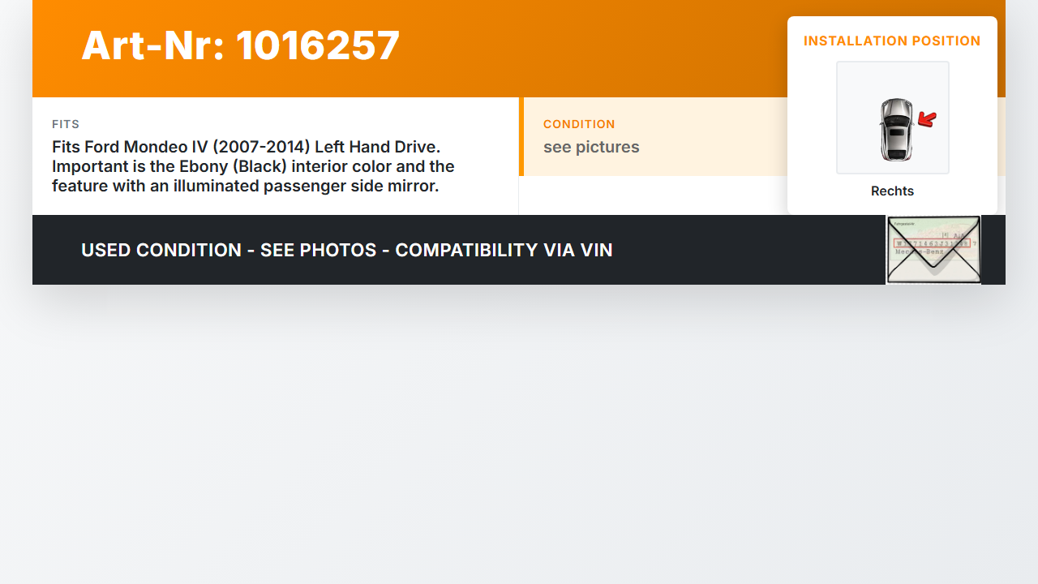Click the FITS section label
This screenshot has width=1038, height=584.
66,124
